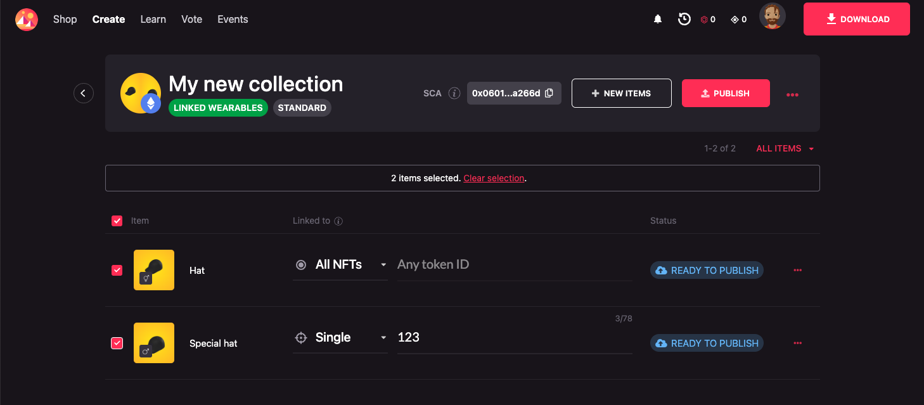Click the Clear selection link
This screenshot has height=405, width=924.
pyautogui.click(x=494, y=178)
